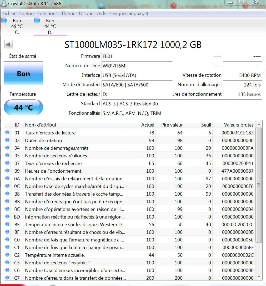Click the Pire valeur column header

coord(170,125)
